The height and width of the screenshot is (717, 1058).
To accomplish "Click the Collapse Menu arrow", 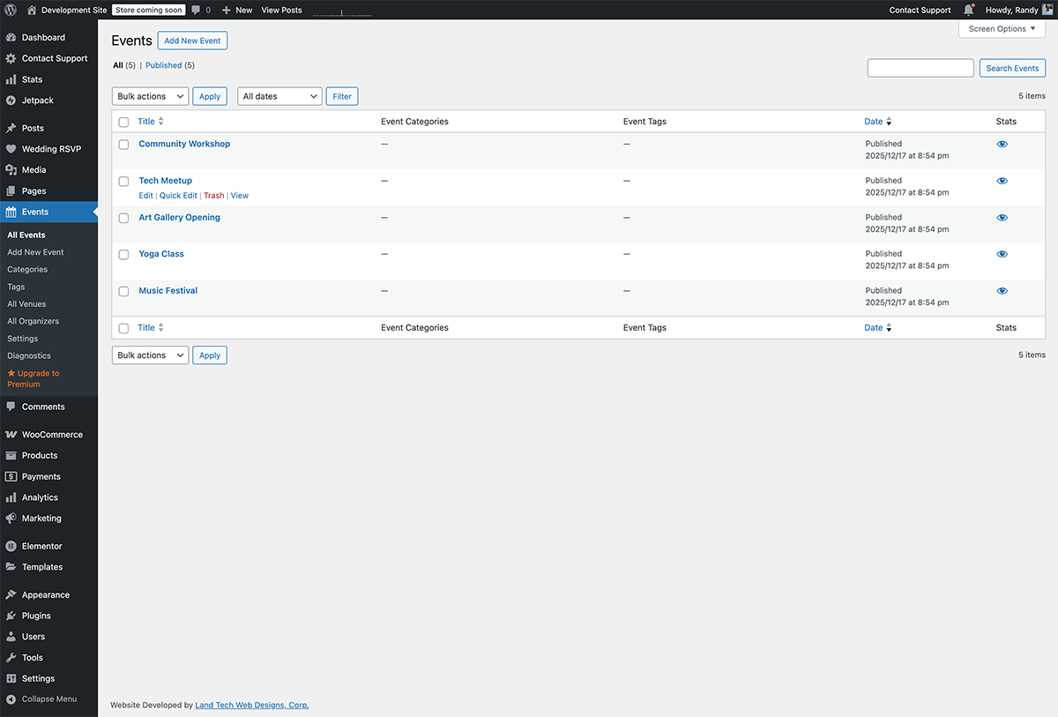I will coord(11,699).
